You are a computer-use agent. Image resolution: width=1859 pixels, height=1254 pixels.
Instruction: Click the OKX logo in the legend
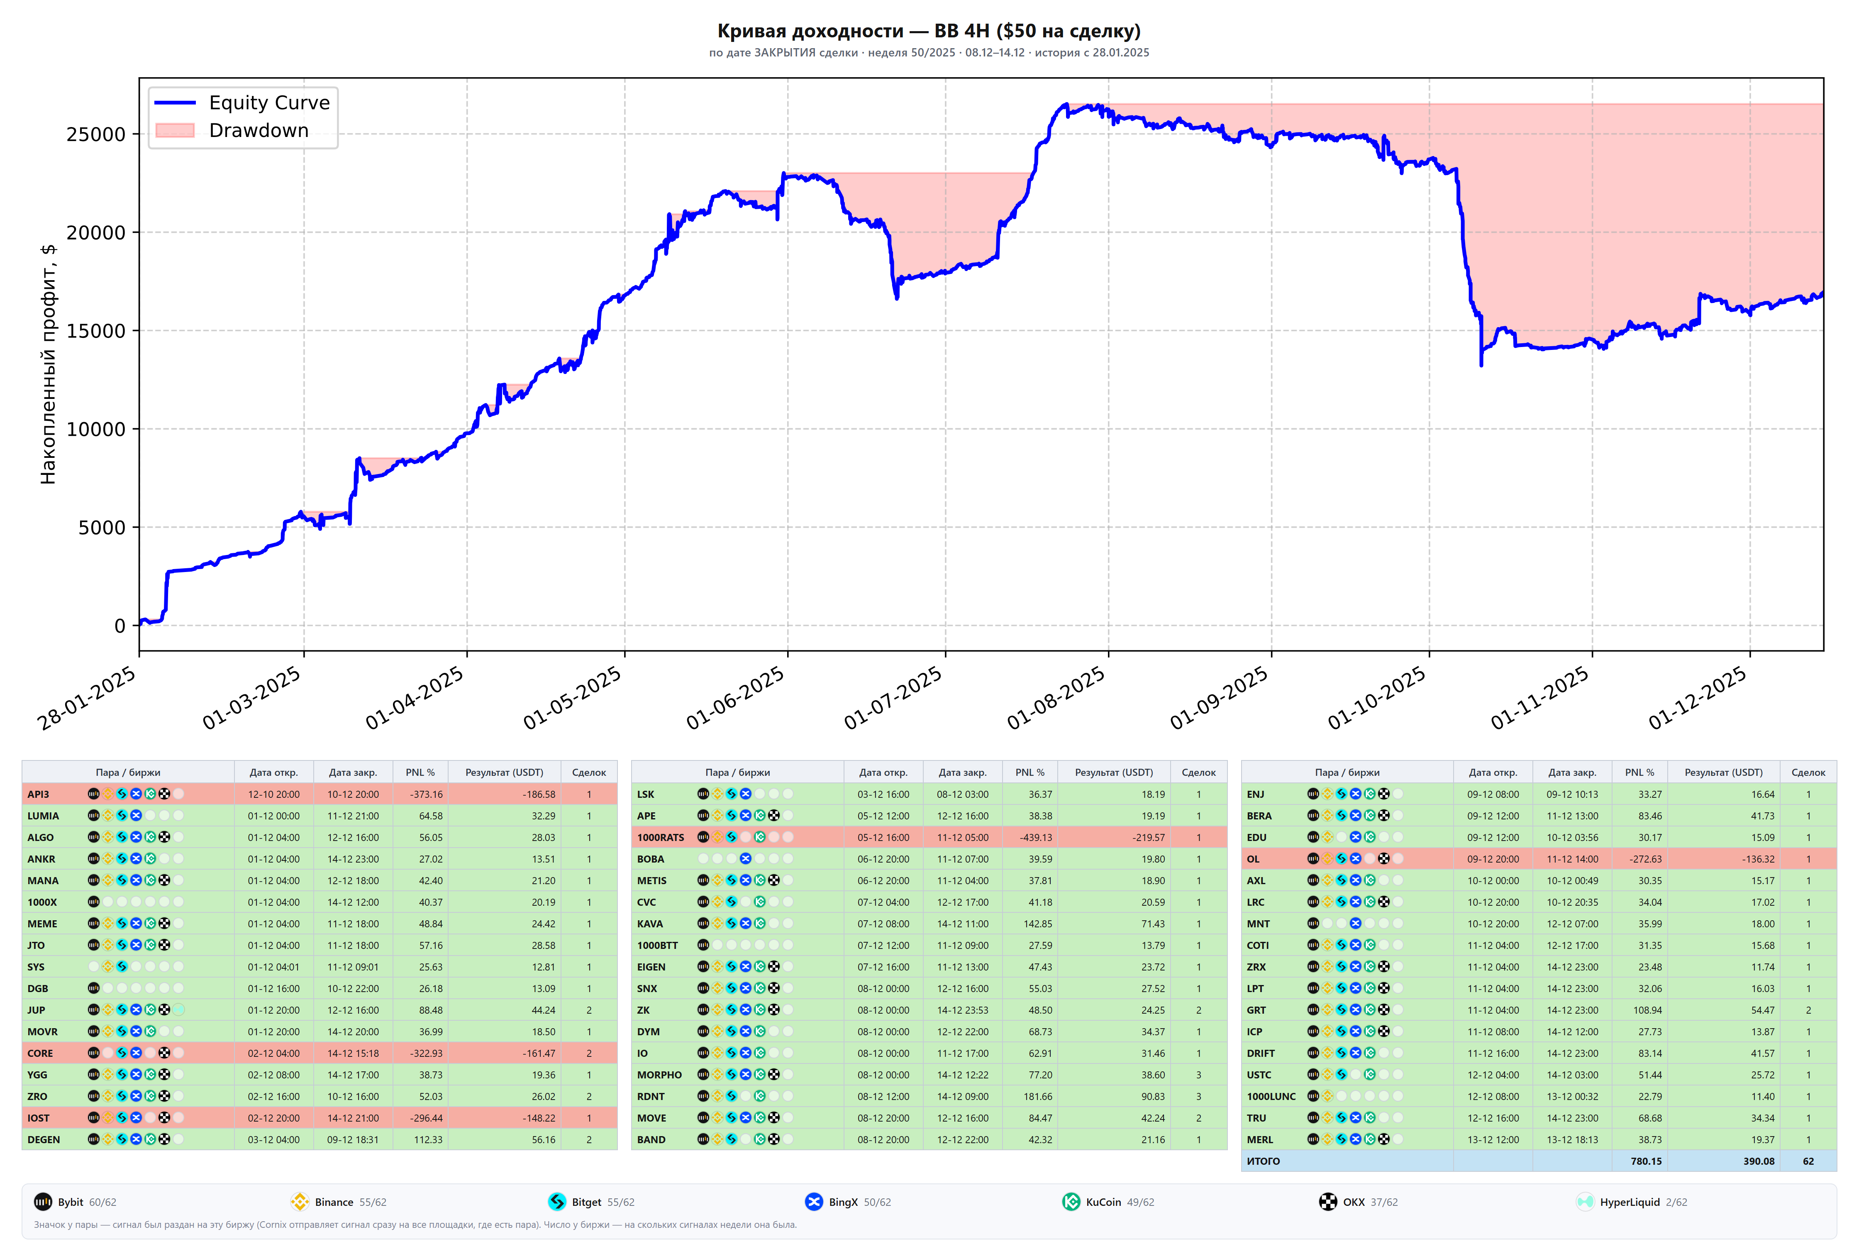click(x=1327, y=1201)
